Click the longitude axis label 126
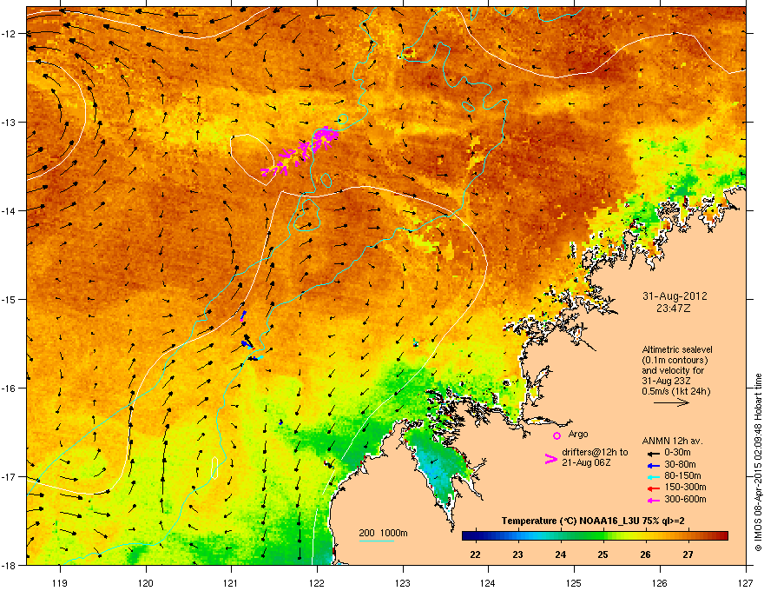 660,582
